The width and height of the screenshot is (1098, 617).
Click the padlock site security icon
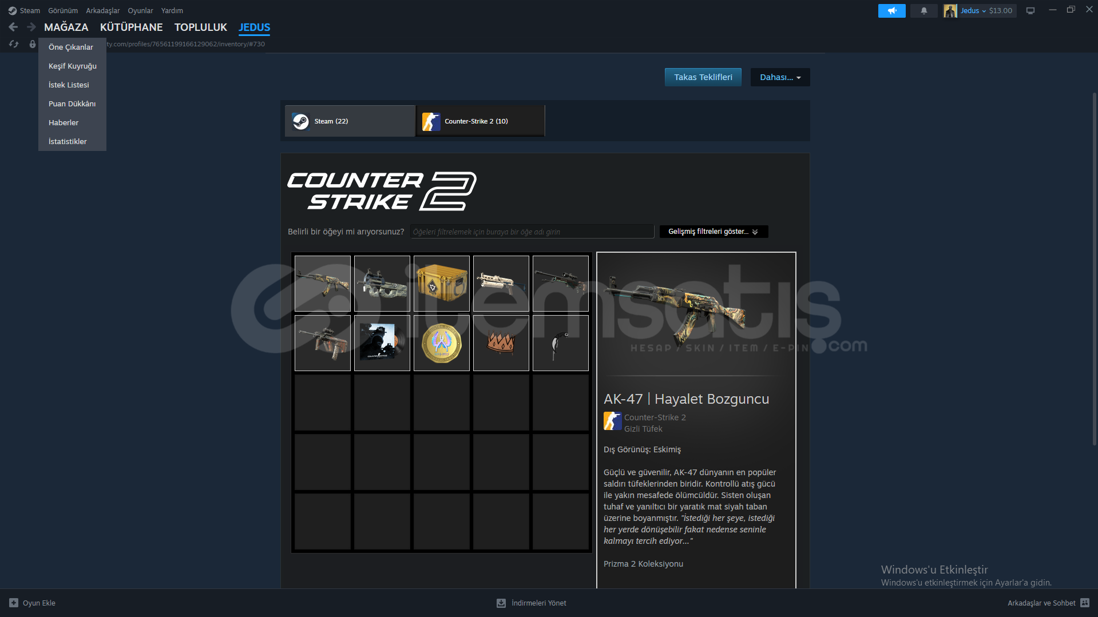(x=33, y=44)
